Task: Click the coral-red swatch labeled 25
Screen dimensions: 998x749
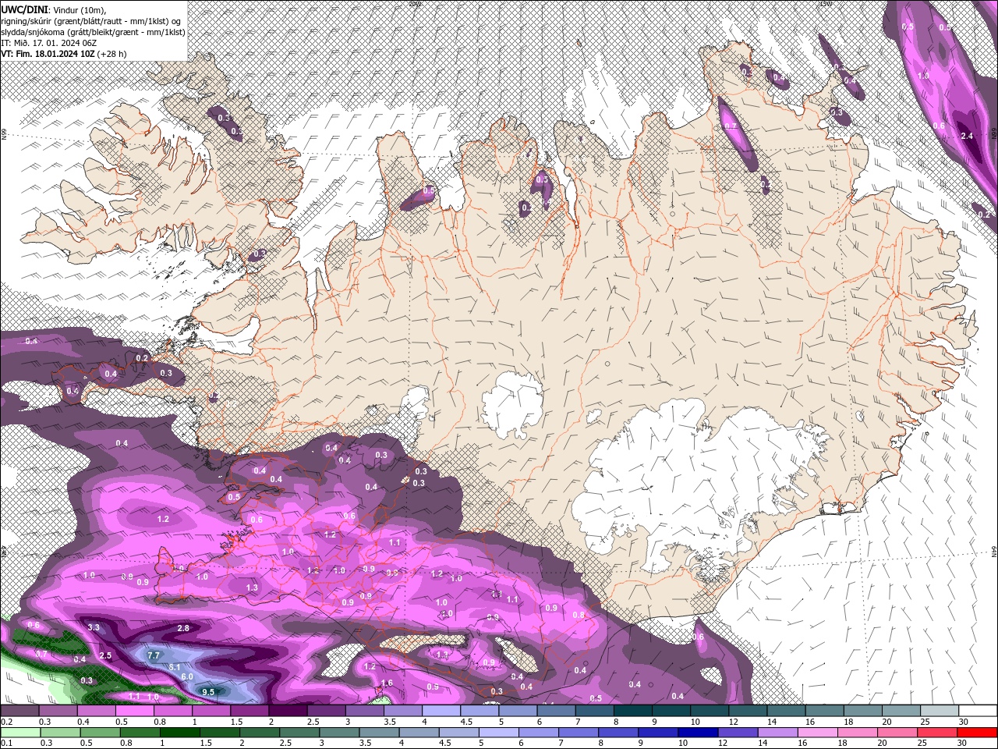Action: click(938, 732)
